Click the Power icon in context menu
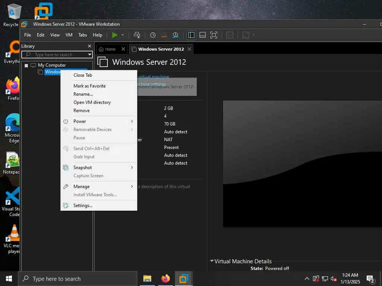The height and width of the screenshot is (286, 382). point(66,121)
